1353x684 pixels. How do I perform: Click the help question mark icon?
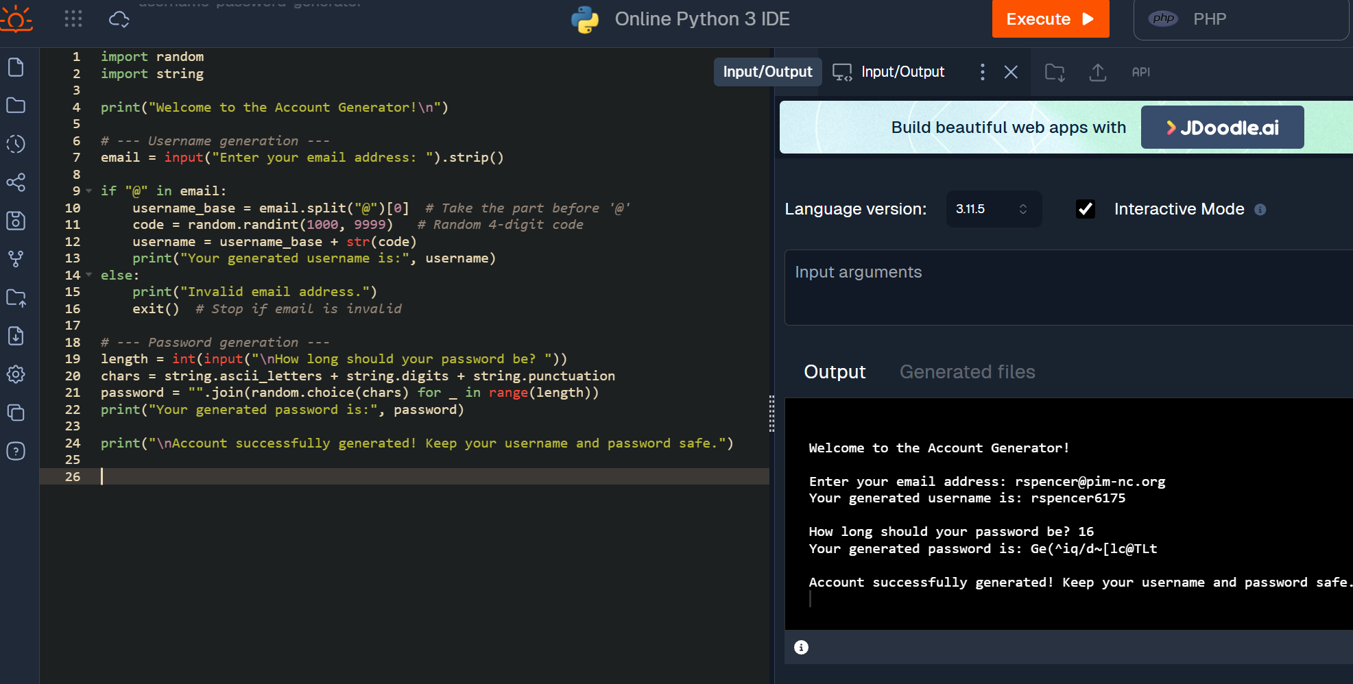(16, 451)
